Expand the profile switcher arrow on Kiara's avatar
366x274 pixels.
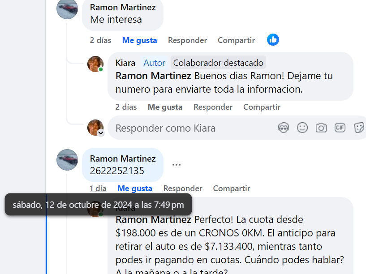coord(101,133)
